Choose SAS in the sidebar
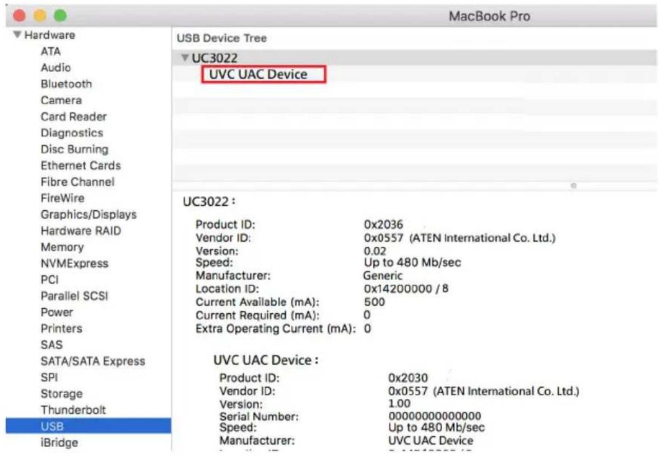659x457 pixels. 52,345
